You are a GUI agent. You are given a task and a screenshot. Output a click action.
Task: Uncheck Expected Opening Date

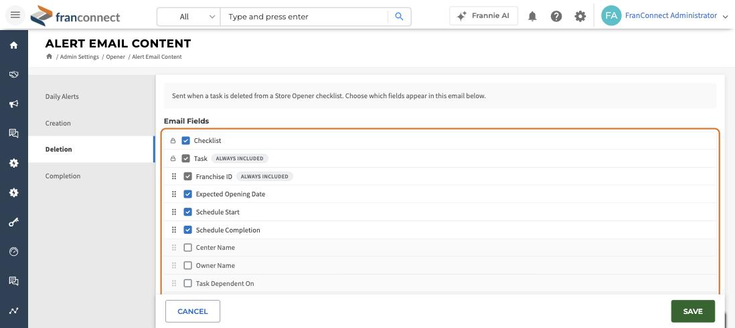tap(187, 194)
